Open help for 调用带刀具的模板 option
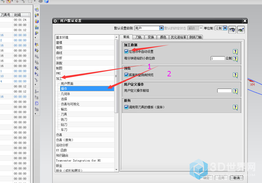This screenshot has height=183, width=262. click(x=235, y=107)
